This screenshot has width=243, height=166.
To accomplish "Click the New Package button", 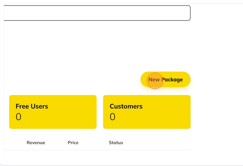I will 165,79.
